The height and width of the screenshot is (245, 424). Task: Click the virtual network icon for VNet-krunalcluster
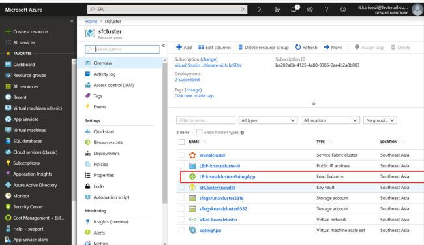coord(192,220)
